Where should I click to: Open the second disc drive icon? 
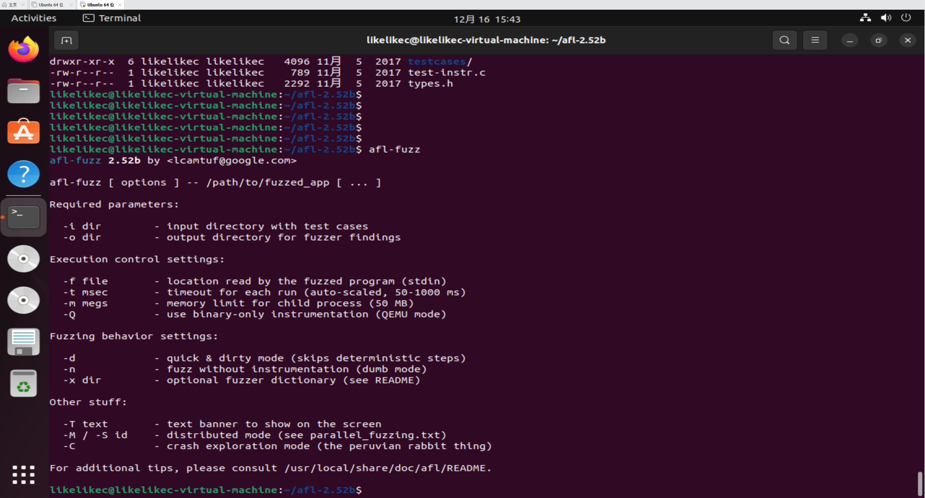(23, 300)
